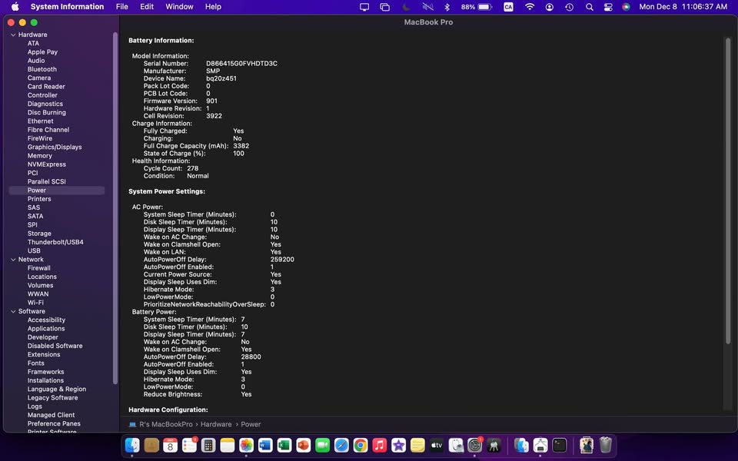Click the Wi-Fi icon in the menu bar

[530, 7]
